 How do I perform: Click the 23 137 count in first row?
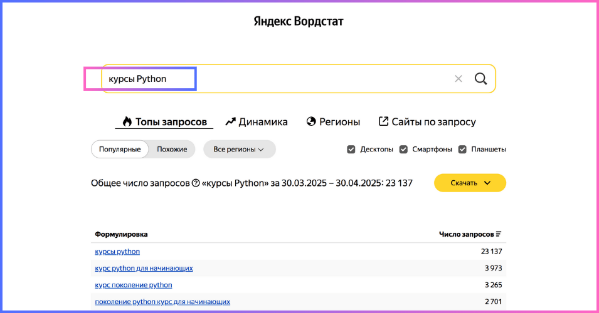coord(491,252)
